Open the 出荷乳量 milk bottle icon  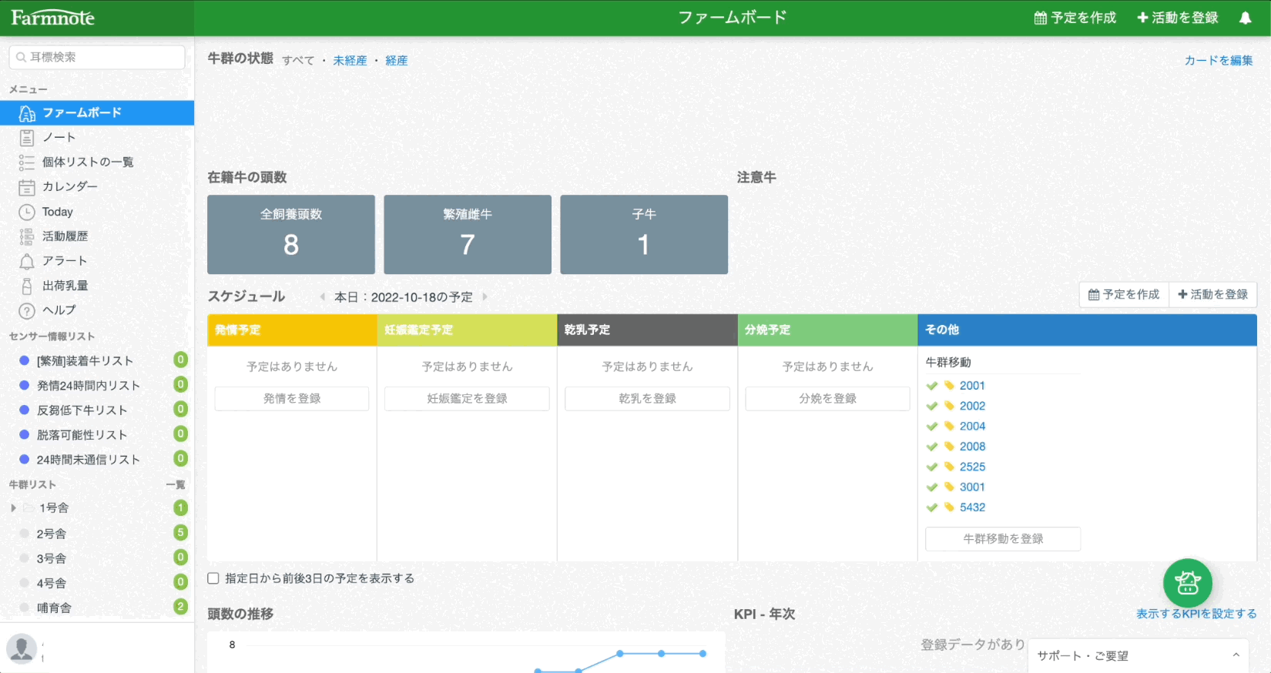pos(27,286)
